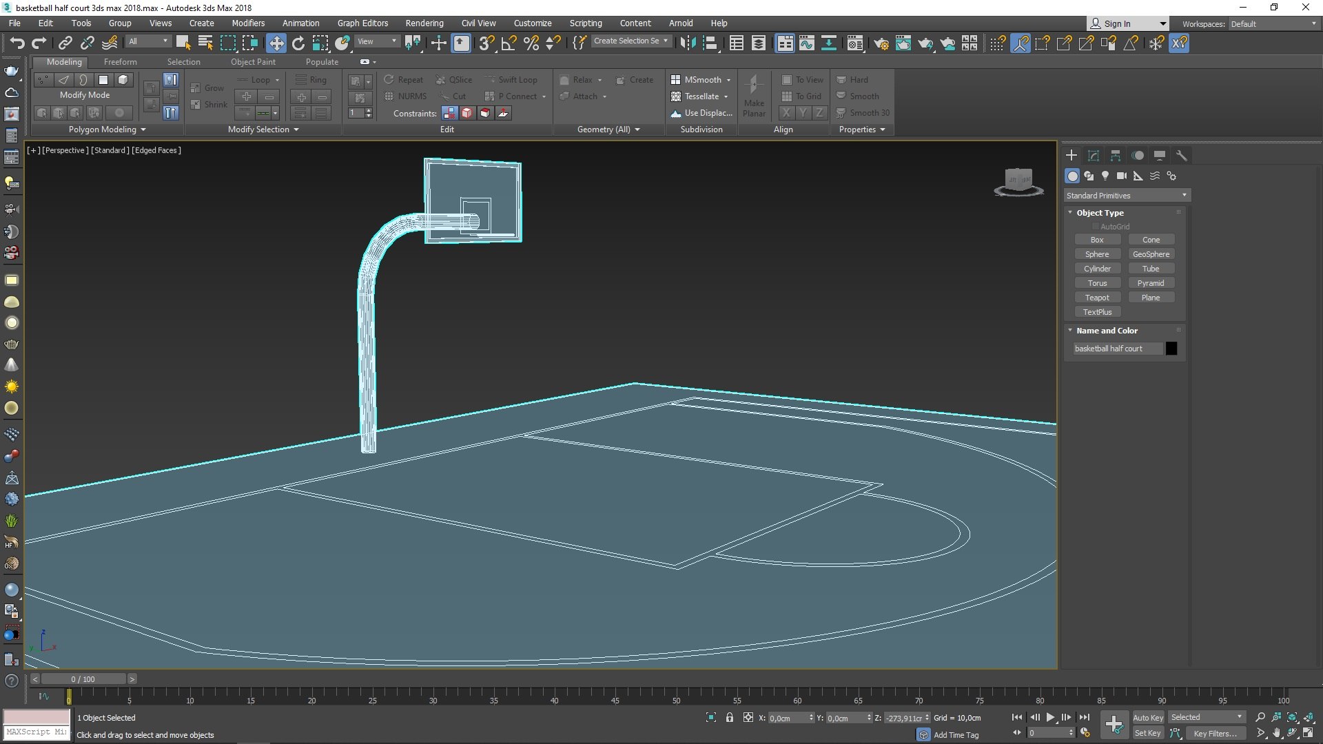Toggle Auto Key mode

point(1148,717)
